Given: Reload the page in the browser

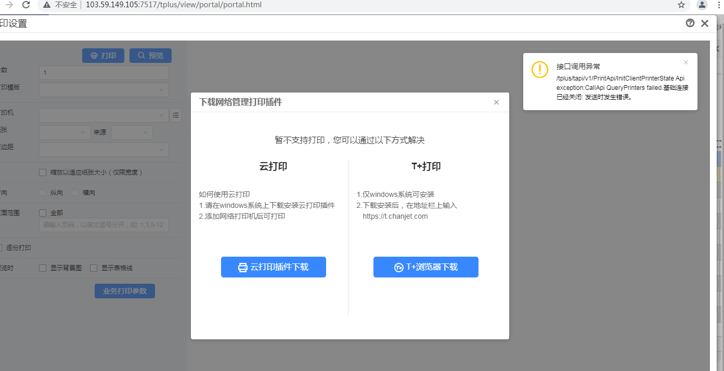Looking at the screenshot, I should click(x=26, y=5).
